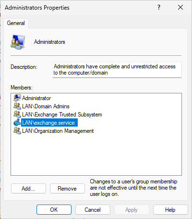The width and height of the screenshot is (192, 219).
Task: Remove the selected member
Action: 67,189
